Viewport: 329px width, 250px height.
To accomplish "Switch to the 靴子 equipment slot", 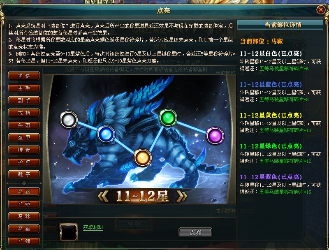I will tap(24, 174).
